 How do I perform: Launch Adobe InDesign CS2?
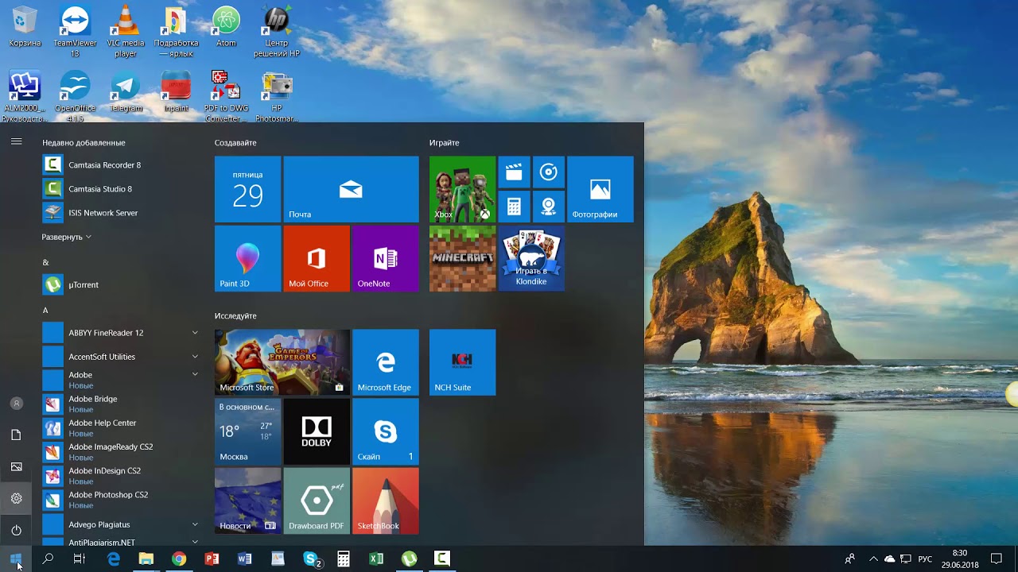coord(121,475)
